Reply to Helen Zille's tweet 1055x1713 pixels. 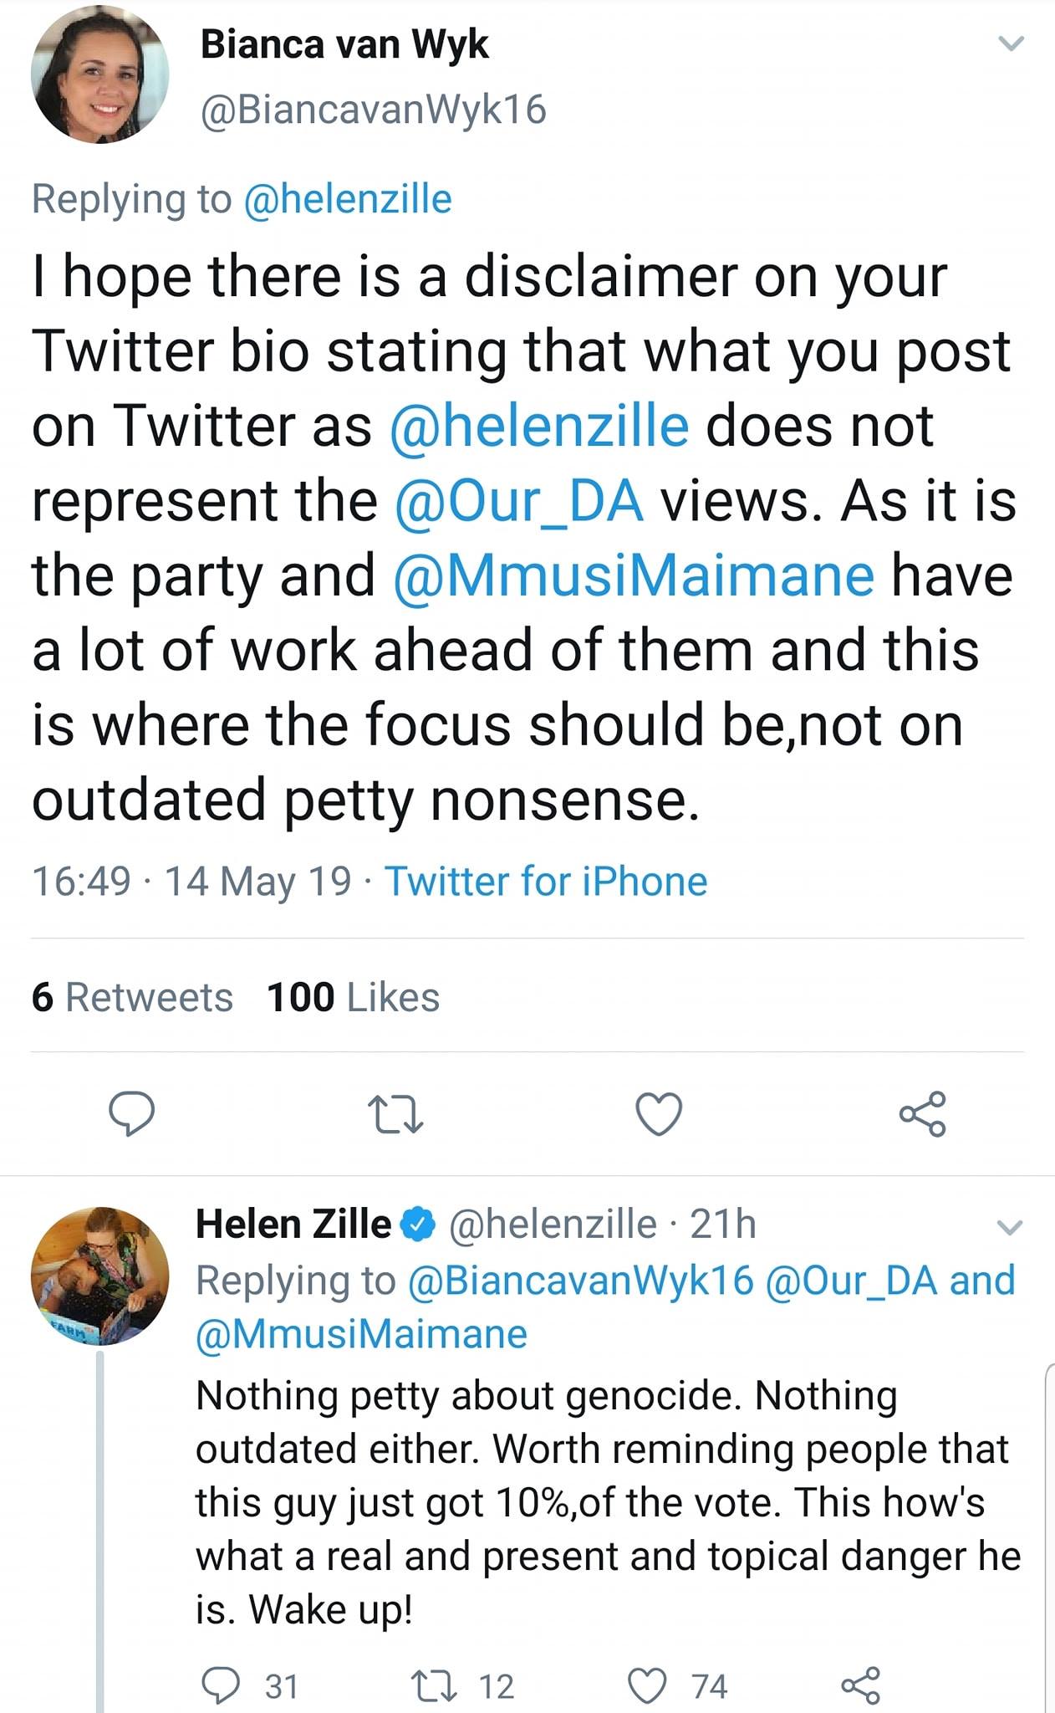coord(221,1685)
